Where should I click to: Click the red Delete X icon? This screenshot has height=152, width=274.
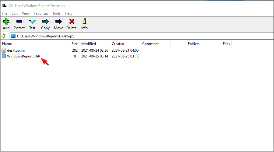(72, 22)
